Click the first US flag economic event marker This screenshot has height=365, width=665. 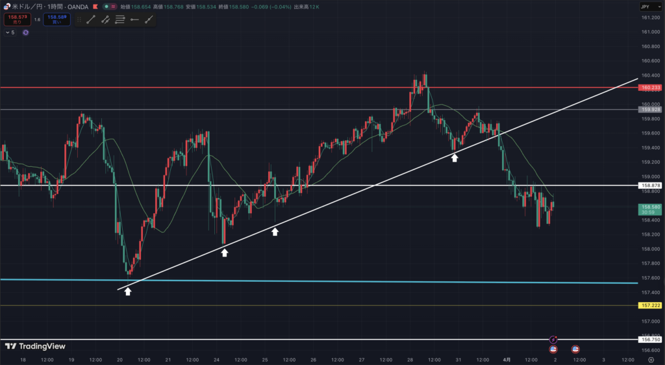pos(553,349)
